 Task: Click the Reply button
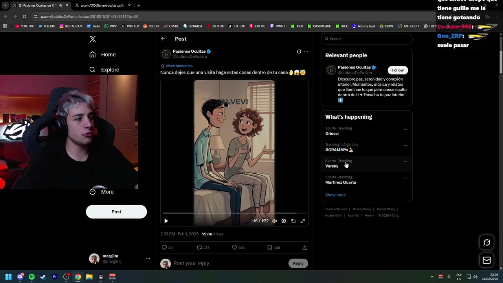298,263
